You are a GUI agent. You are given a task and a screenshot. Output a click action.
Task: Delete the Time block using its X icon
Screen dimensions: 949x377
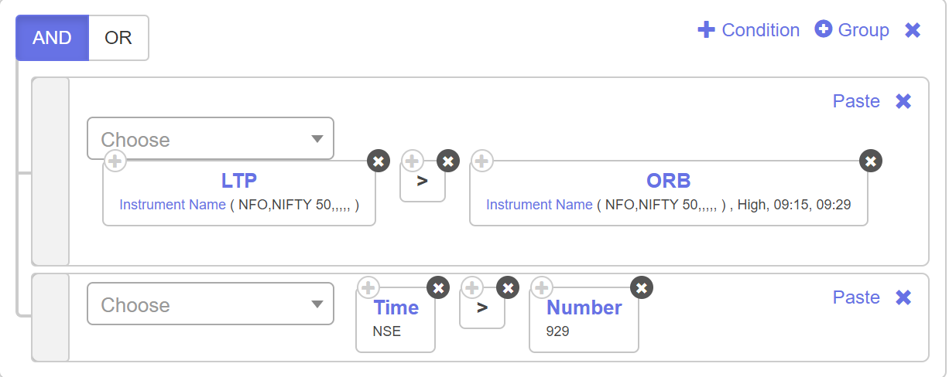[438, 287]
